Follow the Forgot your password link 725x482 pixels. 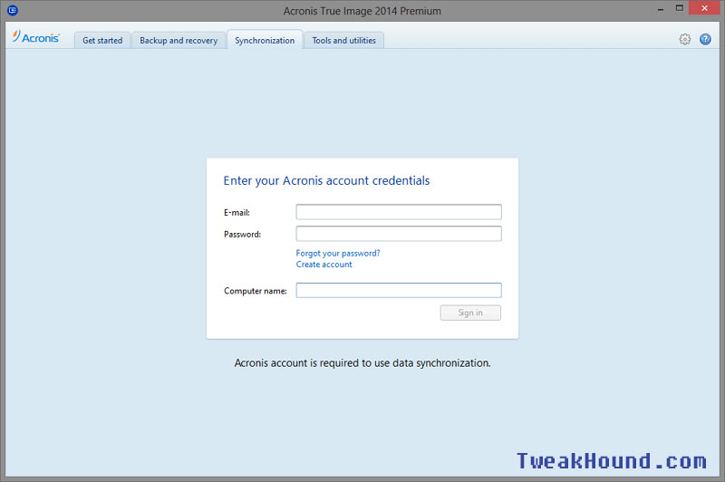tap(338, 253)
